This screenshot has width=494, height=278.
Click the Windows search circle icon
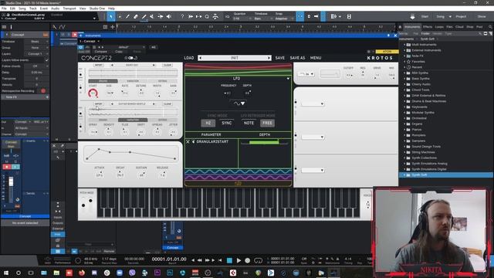pos(19,273)
